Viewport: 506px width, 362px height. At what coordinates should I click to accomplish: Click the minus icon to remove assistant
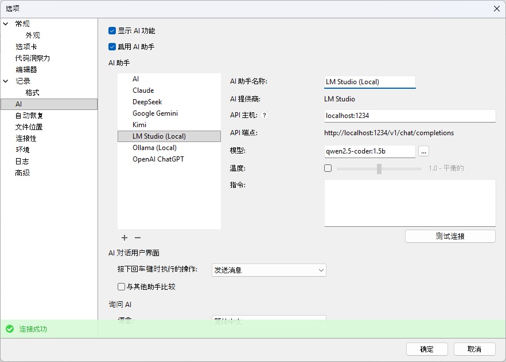click(x=138, y=238)
